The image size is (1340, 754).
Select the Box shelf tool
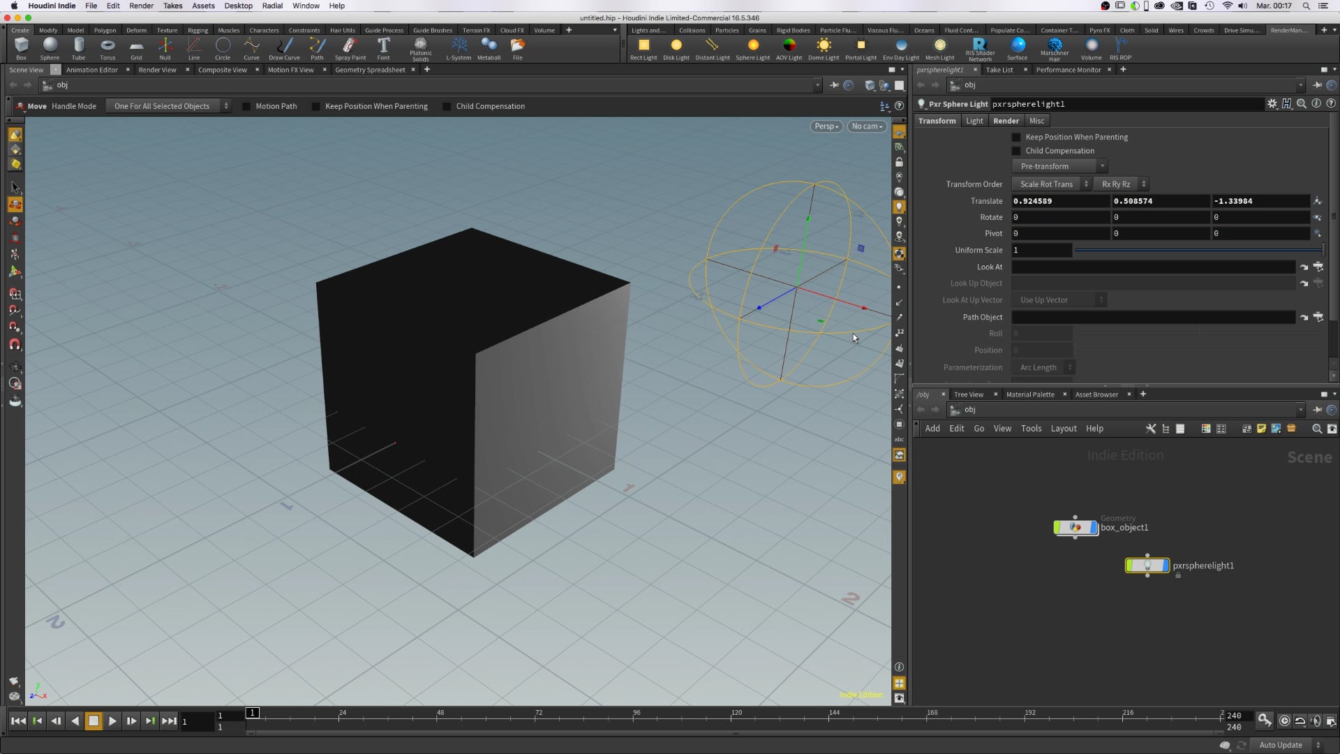(22, 49)
